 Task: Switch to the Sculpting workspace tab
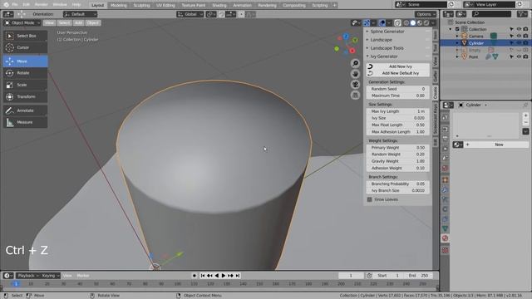(x=141, y=5)
